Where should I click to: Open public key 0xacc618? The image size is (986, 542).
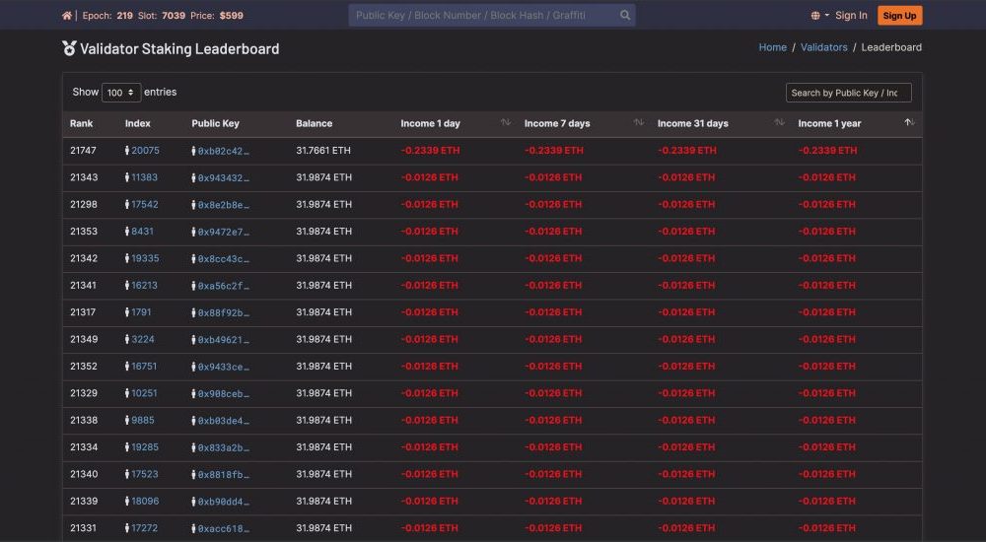click(x=223, y=529)
